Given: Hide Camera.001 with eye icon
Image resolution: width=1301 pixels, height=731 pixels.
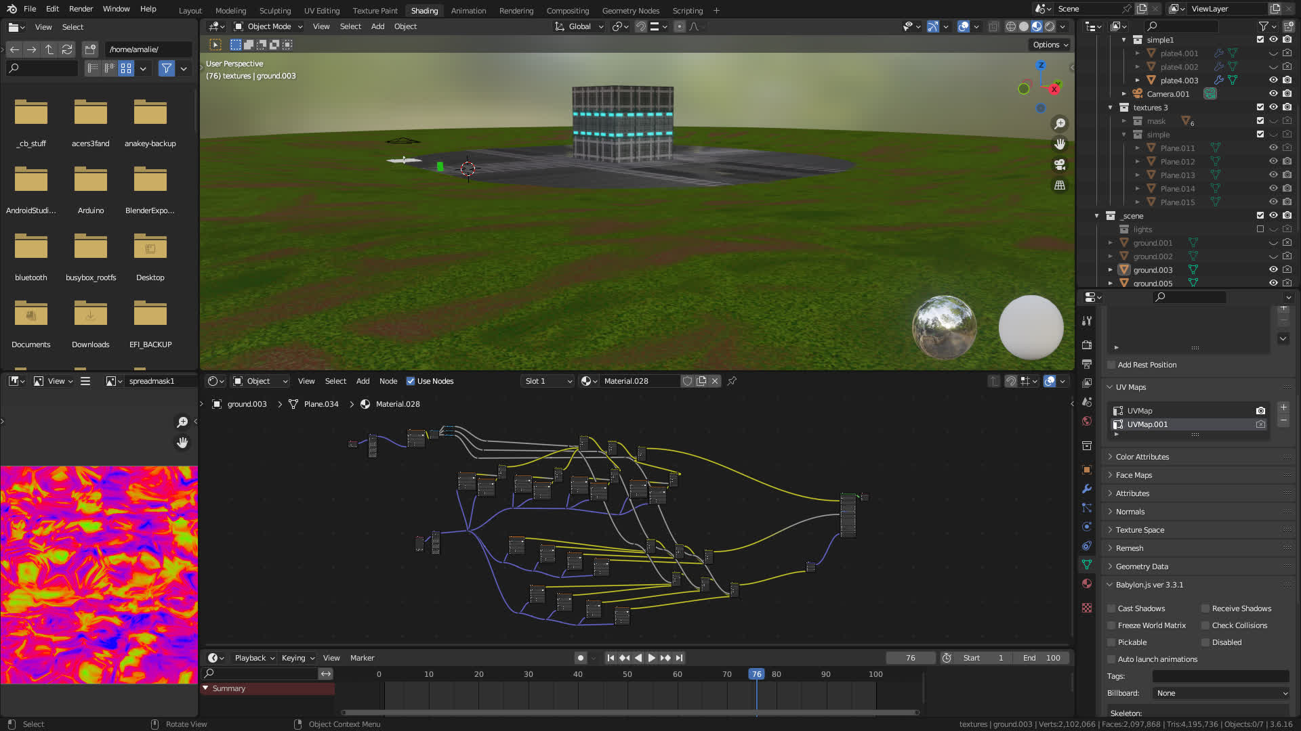Looking at the screenshot, I should click(x=1273, y=94).
